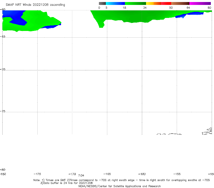Image resolution: width=214 pixels, height=188 pixels.
Task: Click the note line 'Times are GMT'
Action: [56, 180]
